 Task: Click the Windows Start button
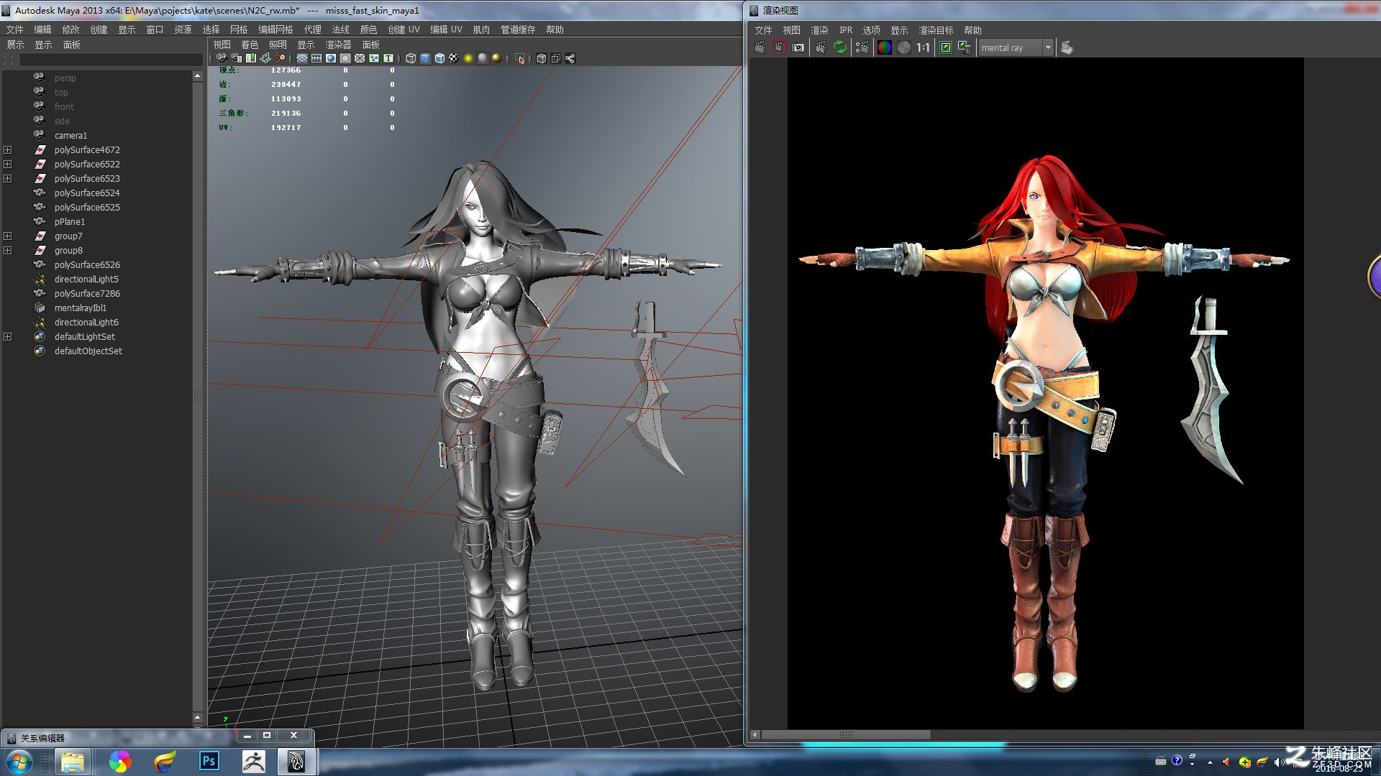[x=19, y=762]
